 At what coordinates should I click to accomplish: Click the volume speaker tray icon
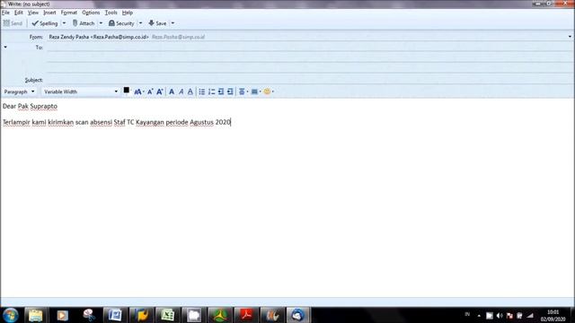tap(500, 315)
